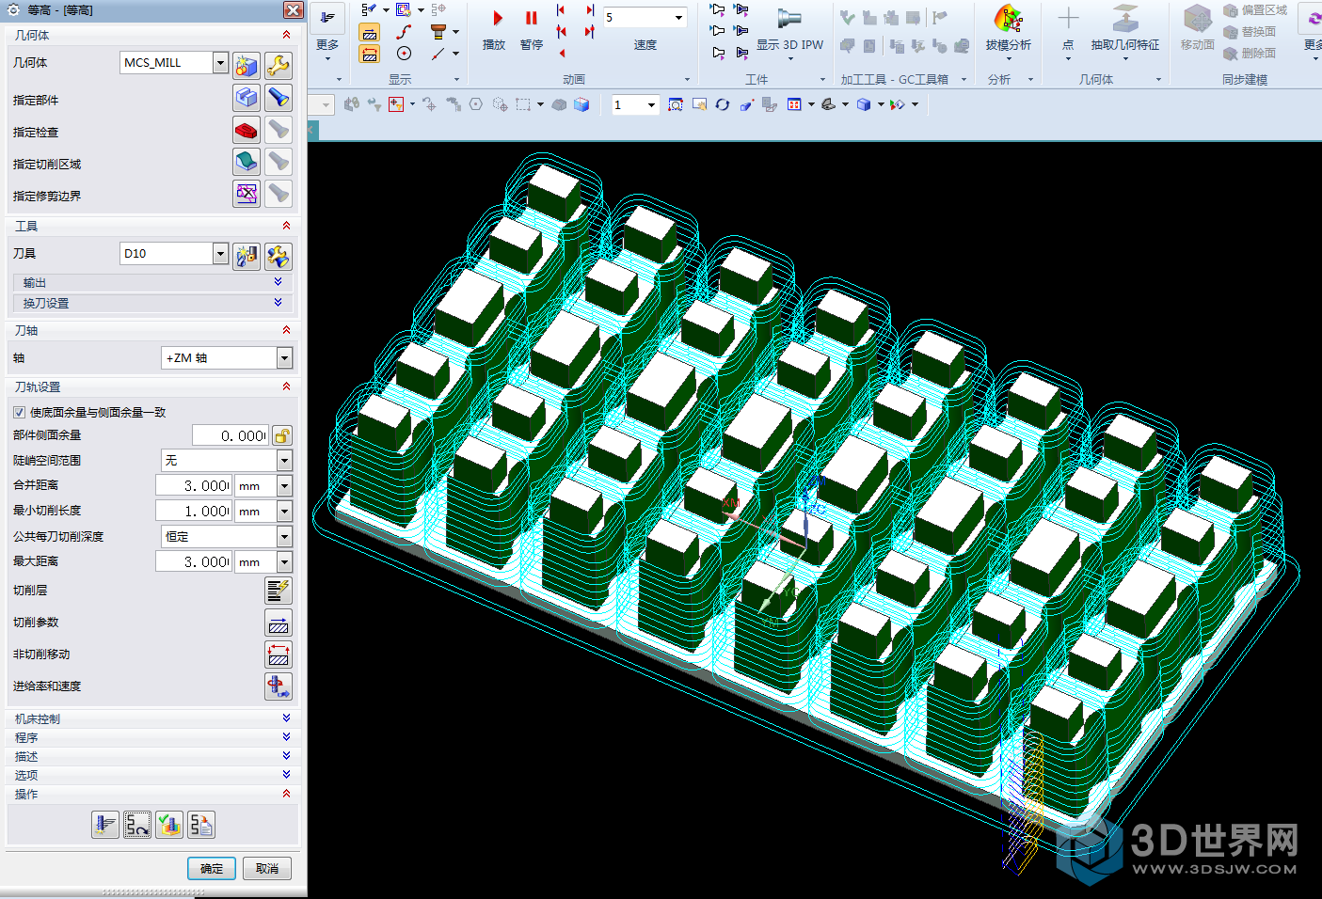Viewport: 1322px width, 899px height.
Task: Open the animation speed dropdown showing 5
Action: click(x=678, y=17)
